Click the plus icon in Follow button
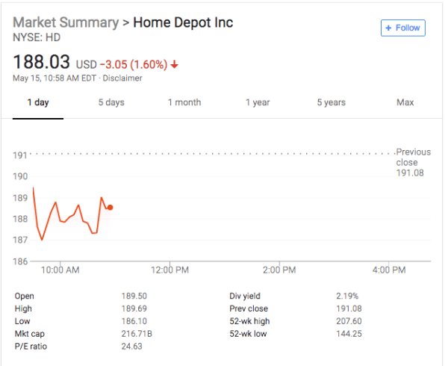Screen dimensions: 445x366 (388, 28)
